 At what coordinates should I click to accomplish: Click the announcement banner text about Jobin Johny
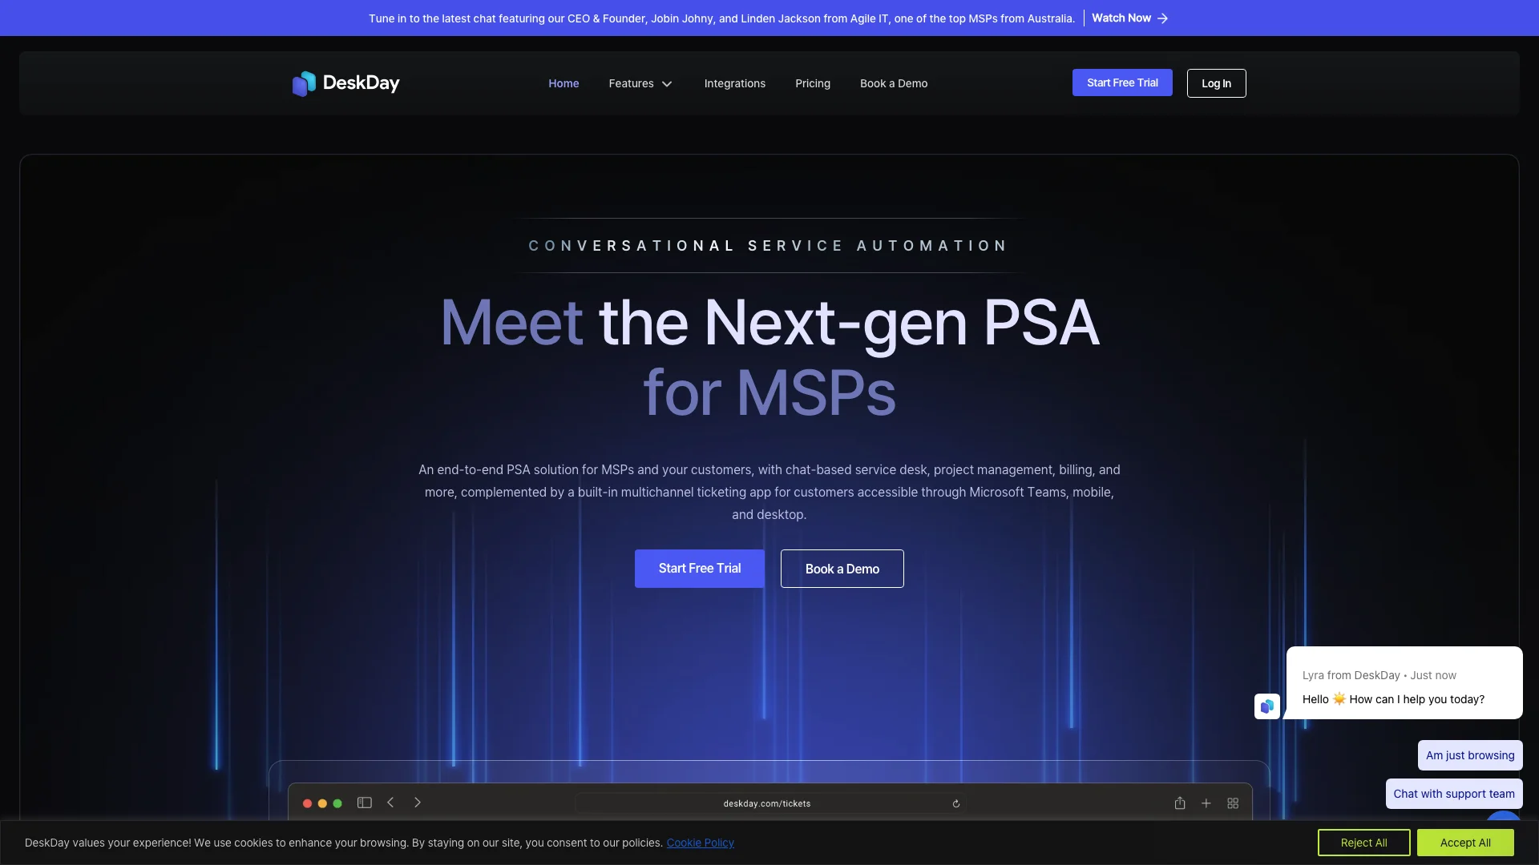coord(721,18)
